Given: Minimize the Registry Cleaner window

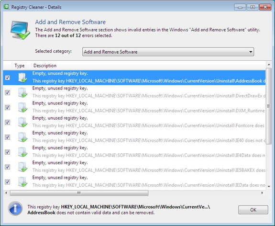Looking at the screenshot, I should coord(240,7).
